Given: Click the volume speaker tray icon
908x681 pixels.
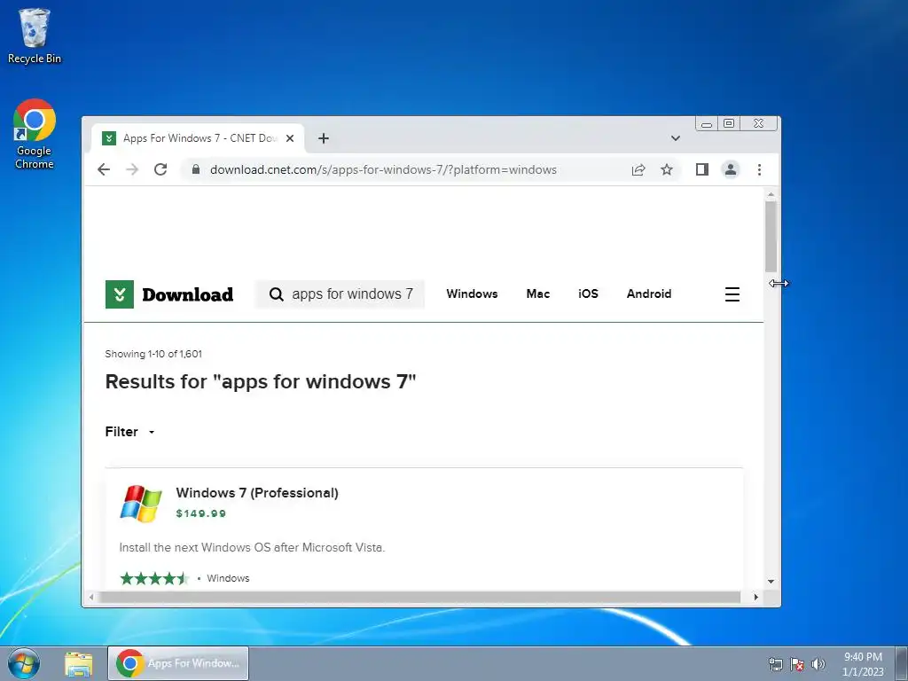Looking at the screenshot, I should tap(818, 664).
